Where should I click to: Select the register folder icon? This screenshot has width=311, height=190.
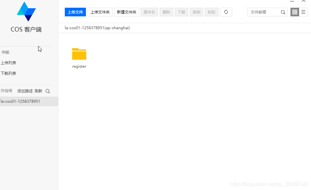79,54
